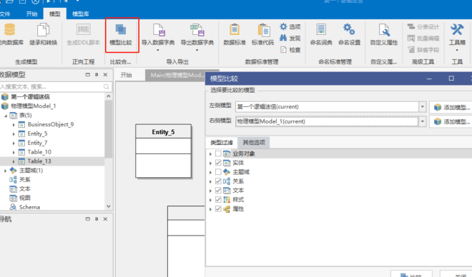The width and height of the screenshot is (472, 277).
Task: Select Table_13 in the model tree
Action: point(39,161)
